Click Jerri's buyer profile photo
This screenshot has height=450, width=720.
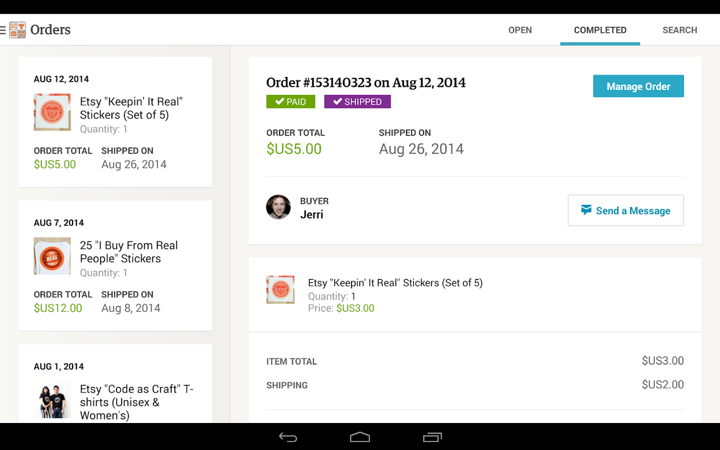tap(278, 207)
